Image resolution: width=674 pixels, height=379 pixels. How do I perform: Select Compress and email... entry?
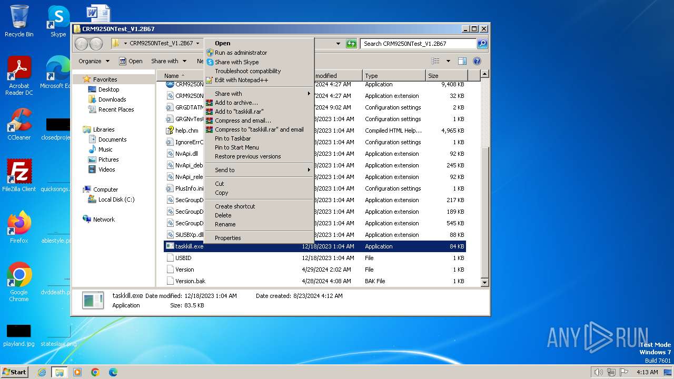tap(243, 121)
